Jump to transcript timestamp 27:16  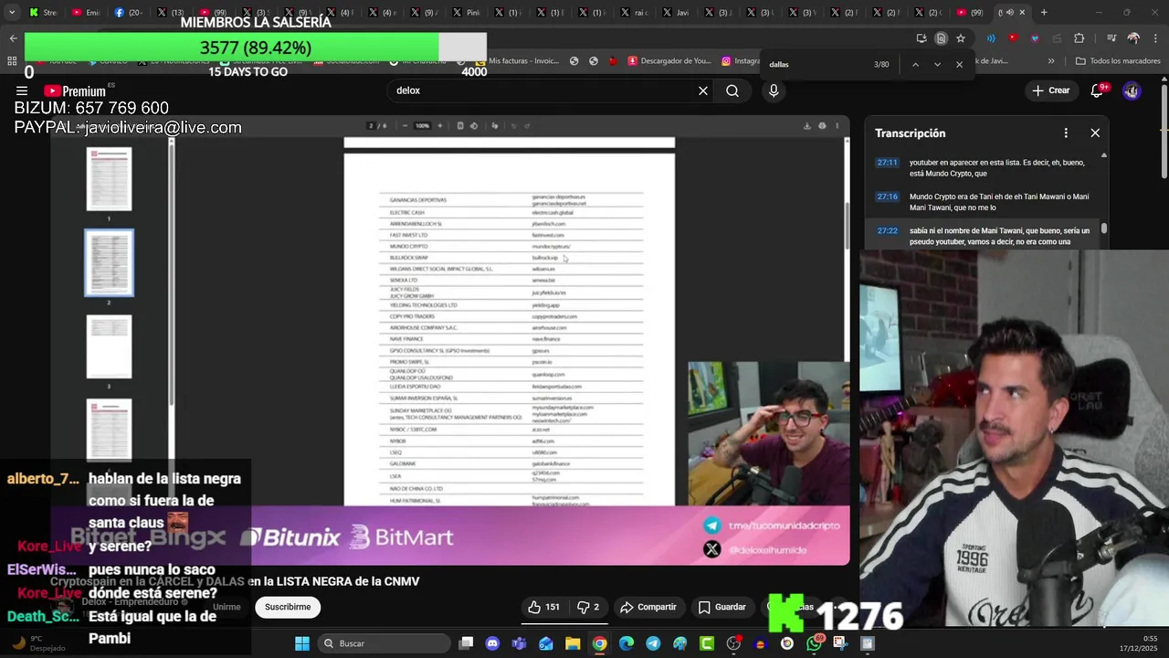(x=888, y=196)
